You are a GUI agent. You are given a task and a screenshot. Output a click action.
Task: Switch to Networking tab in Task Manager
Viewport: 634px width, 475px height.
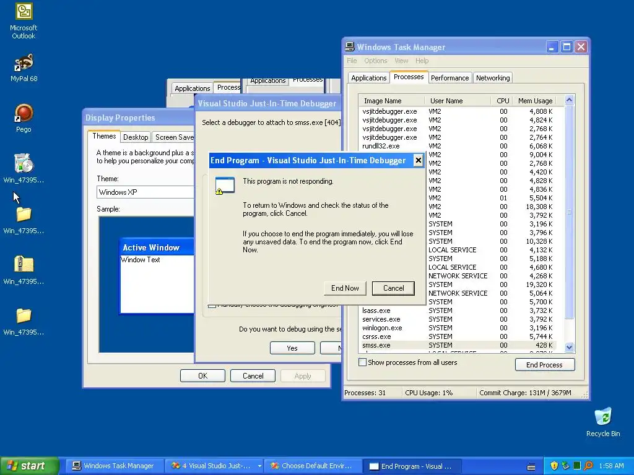[492, 78]
